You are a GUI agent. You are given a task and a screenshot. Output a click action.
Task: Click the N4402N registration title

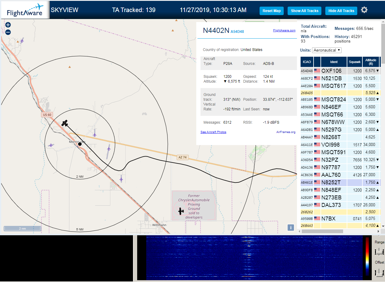coord(216,30)
